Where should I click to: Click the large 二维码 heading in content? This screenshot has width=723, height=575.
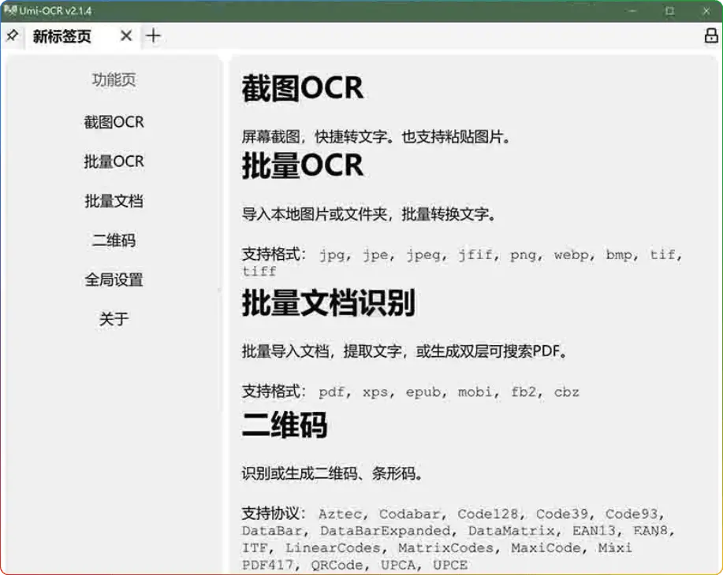(284, 426)
